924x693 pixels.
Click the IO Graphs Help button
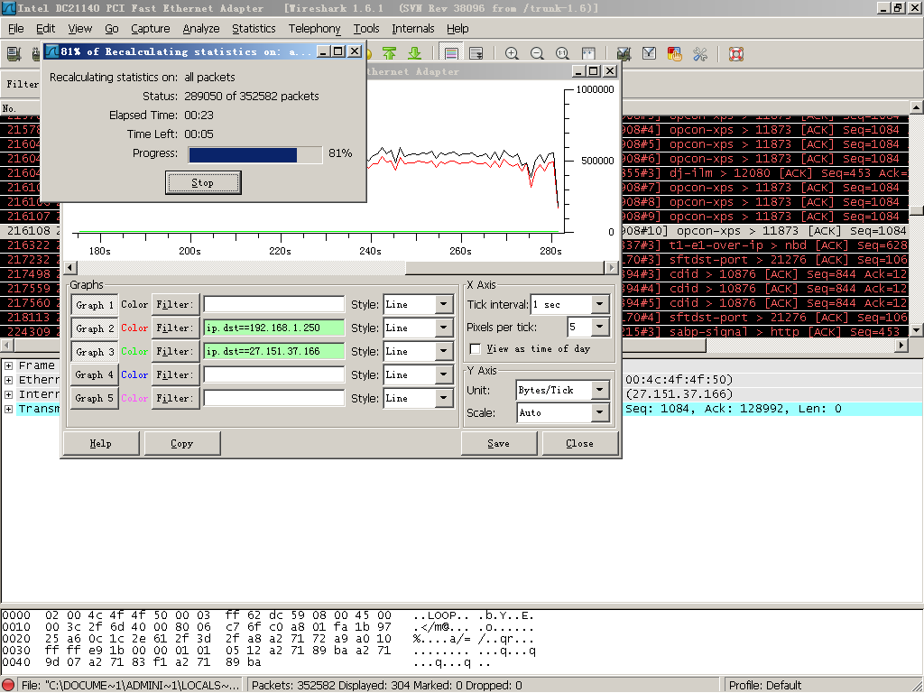coord(101,443)
